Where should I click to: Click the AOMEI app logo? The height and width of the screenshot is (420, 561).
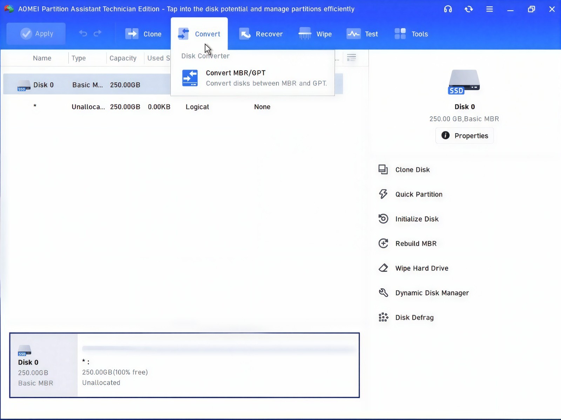(x=9, y=9)
